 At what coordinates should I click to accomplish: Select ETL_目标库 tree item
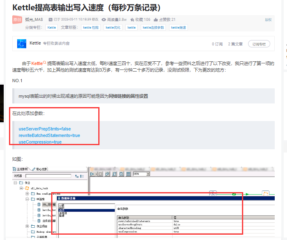pyautogui.click(x=49, y=204)
